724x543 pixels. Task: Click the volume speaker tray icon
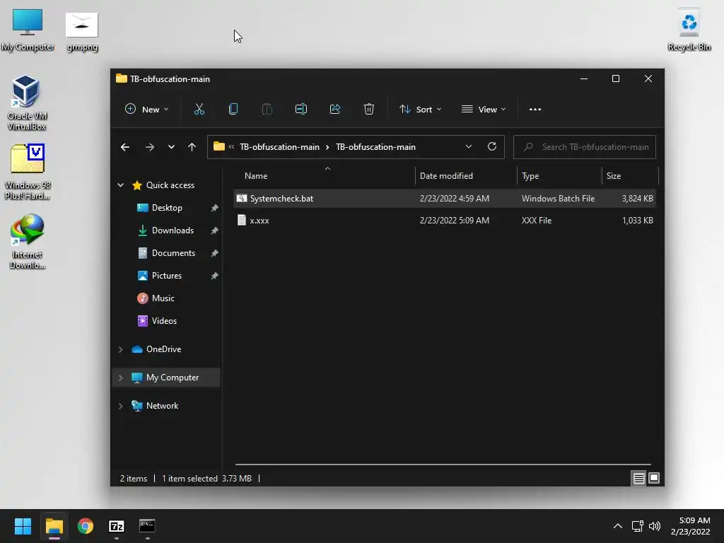[655, 526]
